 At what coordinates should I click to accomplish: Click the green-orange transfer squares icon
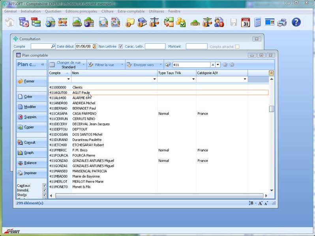(x=169, y=22)
